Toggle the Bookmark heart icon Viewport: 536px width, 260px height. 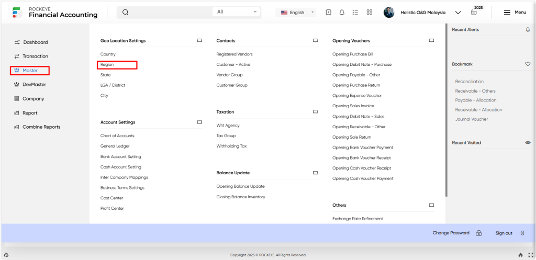tap(528, 64)
